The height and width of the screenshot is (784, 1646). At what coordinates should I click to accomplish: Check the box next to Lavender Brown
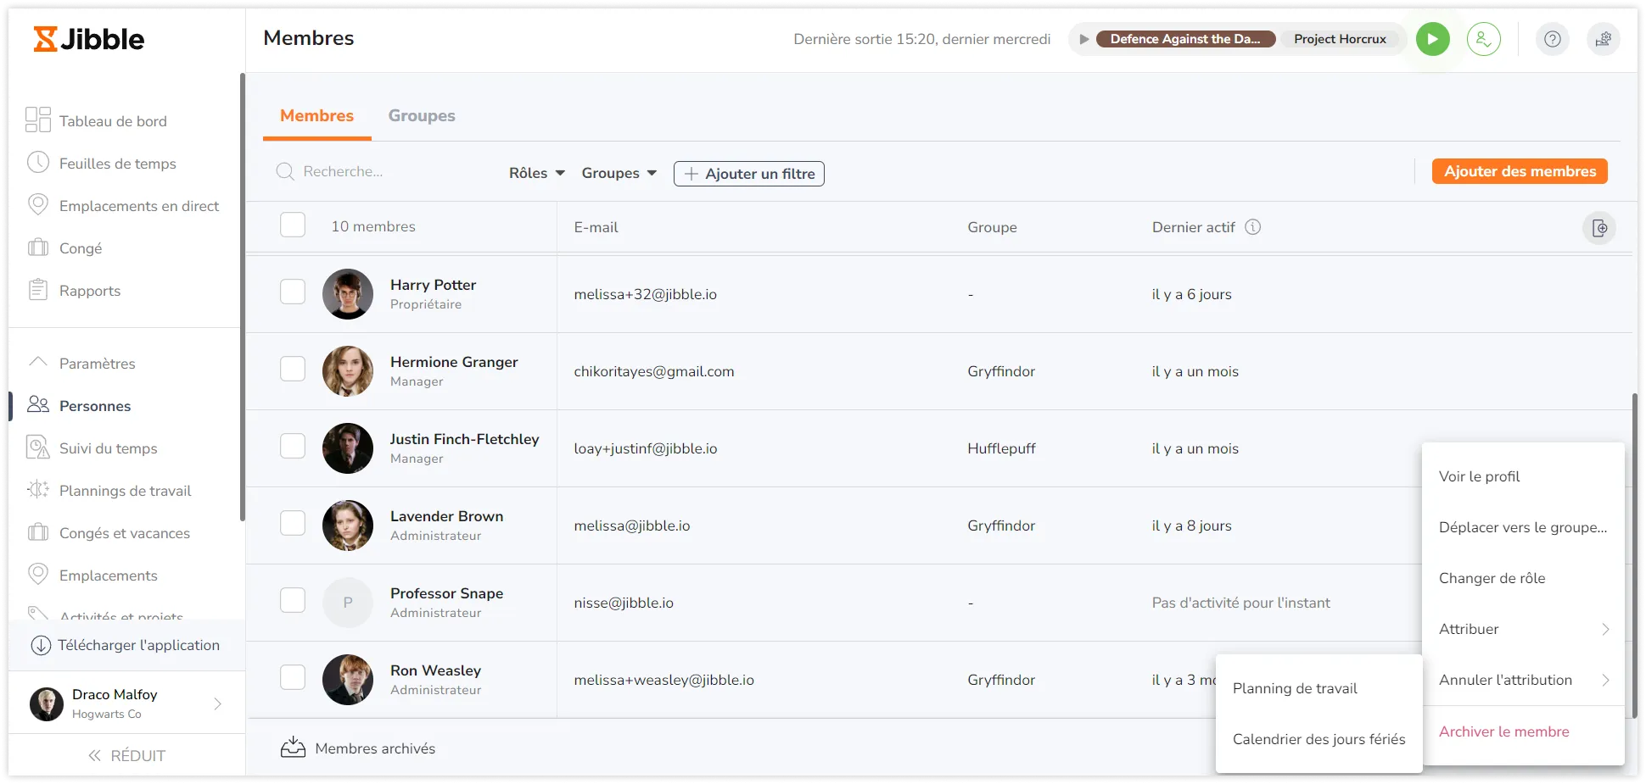coord(293,523)
